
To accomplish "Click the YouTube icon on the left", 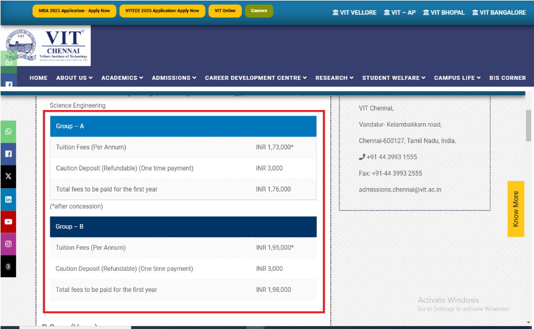I will click(x=8, y=221).
